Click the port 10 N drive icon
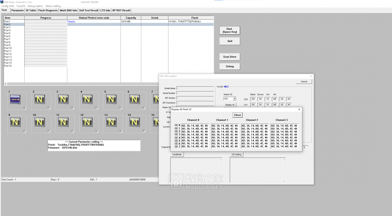Image resolution: width=392 pixels, height=216 pixels. [x=39, y=122]
